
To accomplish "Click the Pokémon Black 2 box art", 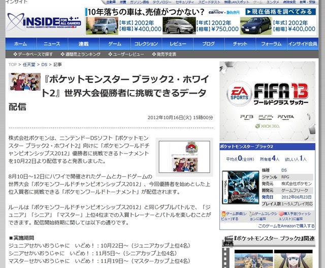I will [241, 188].
